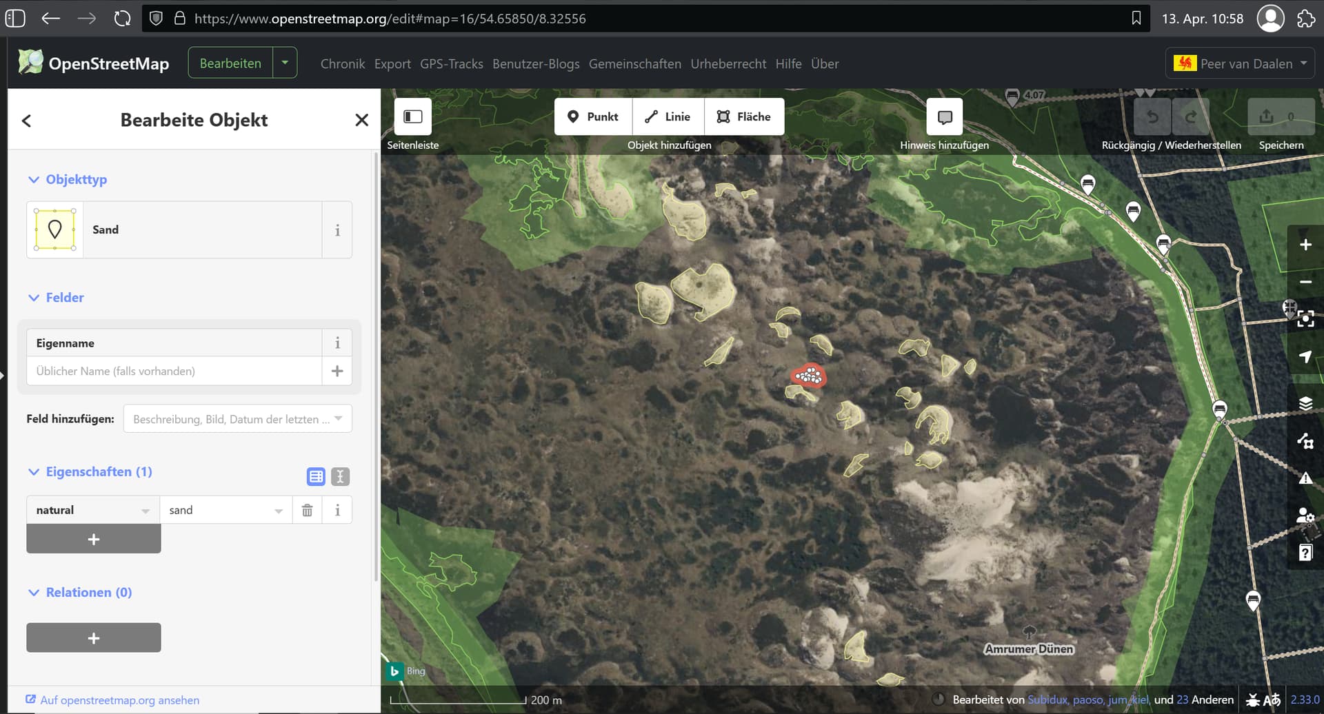Screen dimensions: 1324x714
Task: Click the Sand preset button
Action: tap(174, 230)
